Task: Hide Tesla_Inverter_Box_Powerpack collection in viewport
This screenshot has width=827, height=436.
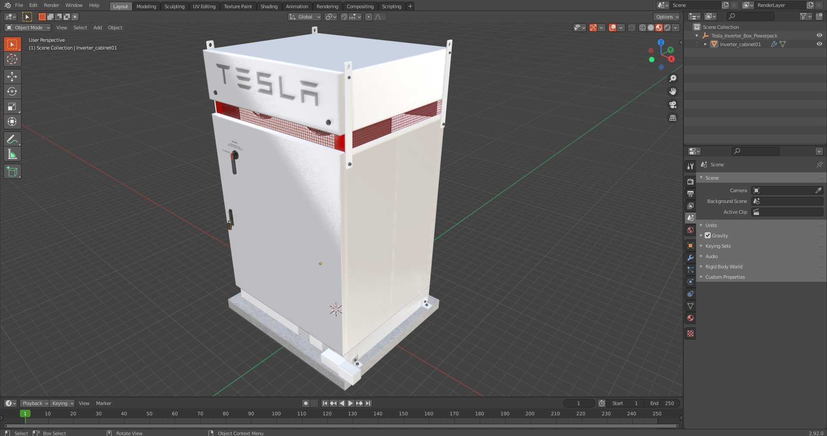Action: coord(819,36)
